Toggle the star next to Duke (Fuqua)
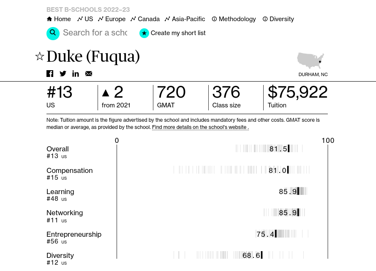This screenshot has height=271, width=376. click(x=40, y=56)
